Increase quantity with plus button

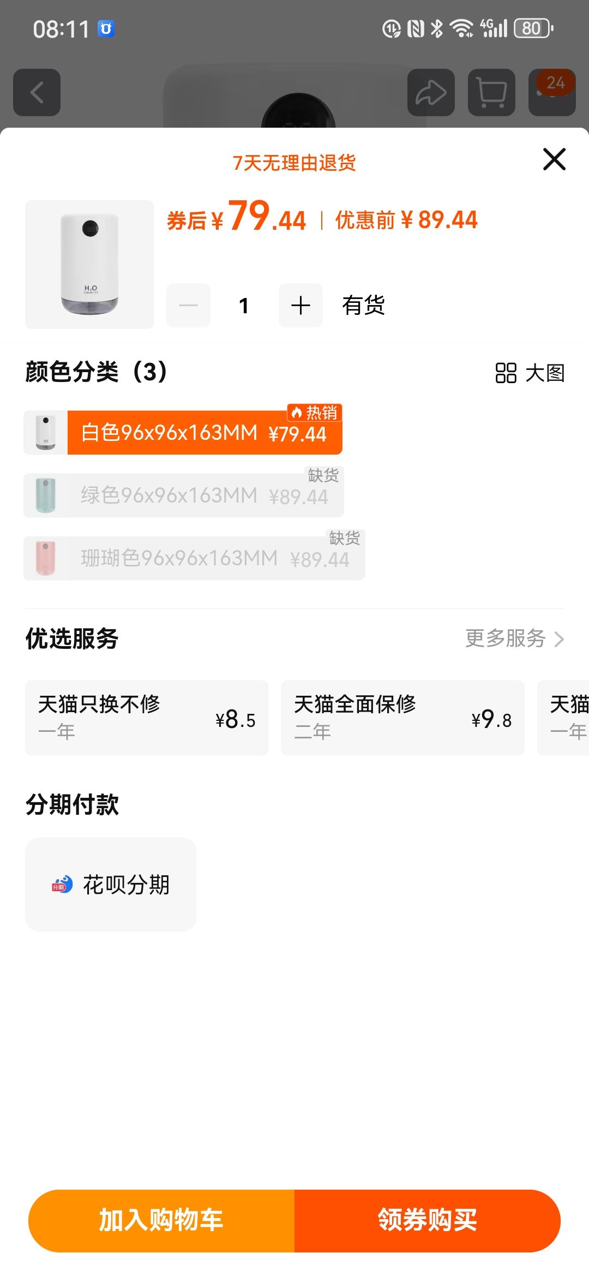pyautogui.click(x=300, y=305)
